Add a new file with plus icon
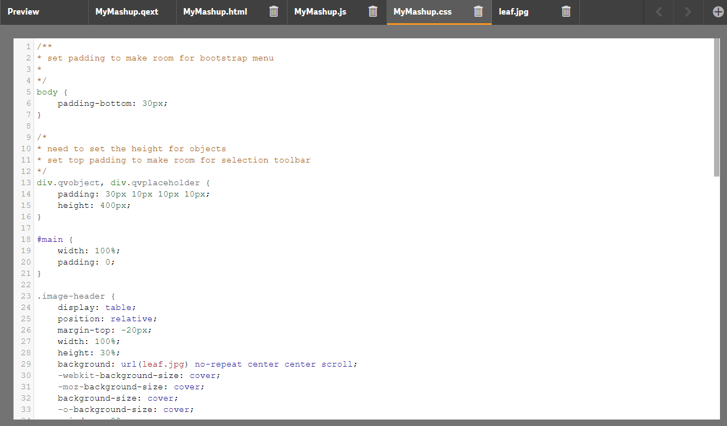This screenshot has height=426, width=727. pyautogui.click(x=718, y=12)
